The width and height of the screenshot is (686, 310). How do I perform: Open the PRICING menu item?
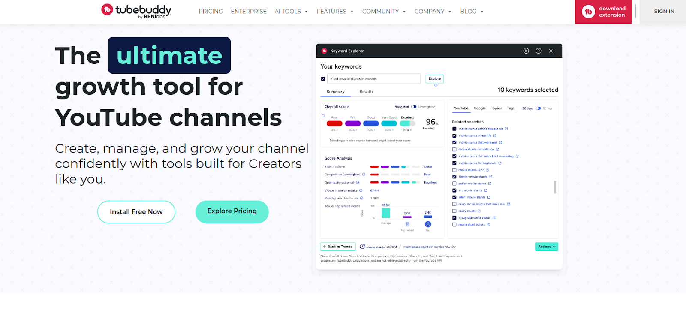coord(211,12)
